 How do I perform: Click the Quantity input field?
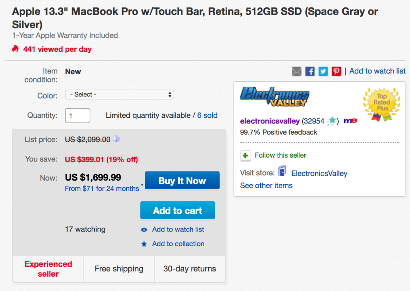(x=77, y=116)
